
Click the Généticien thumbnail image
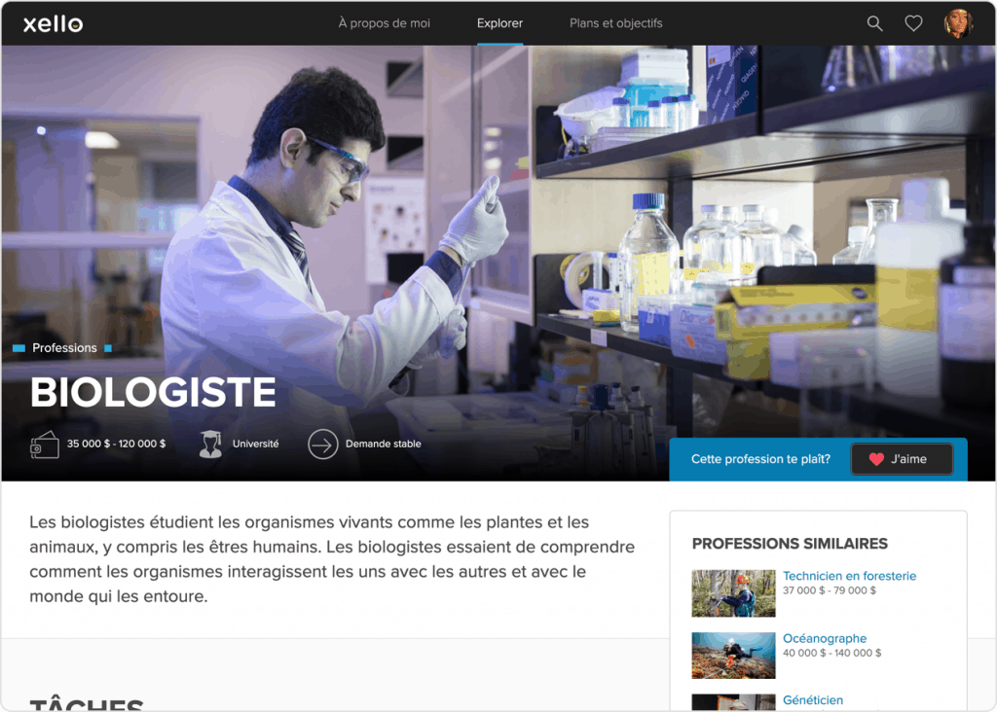pyautogui.click(x=733, y=702)
